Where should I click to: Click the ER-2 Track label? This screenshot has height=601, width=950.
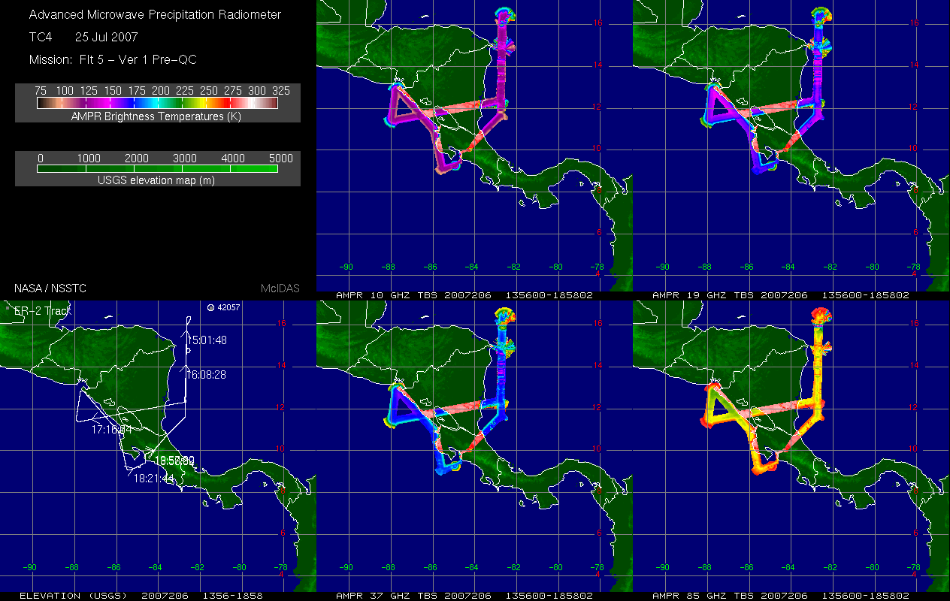click(41, 310)
